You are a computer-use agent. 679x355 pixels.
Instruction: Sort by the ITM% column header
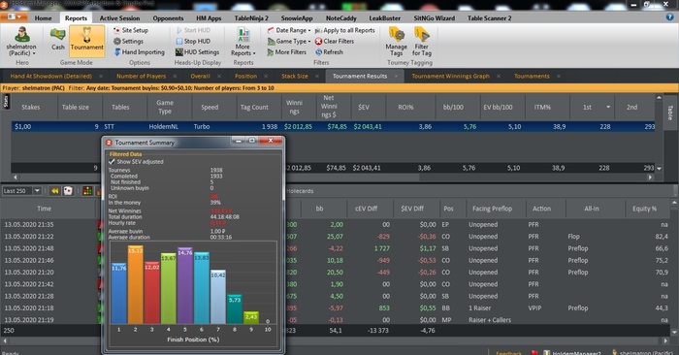tap(542, 107)
